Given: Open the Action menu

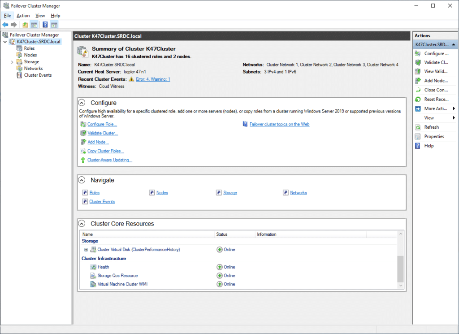Looking at the screenshot, I should (23, 16).
